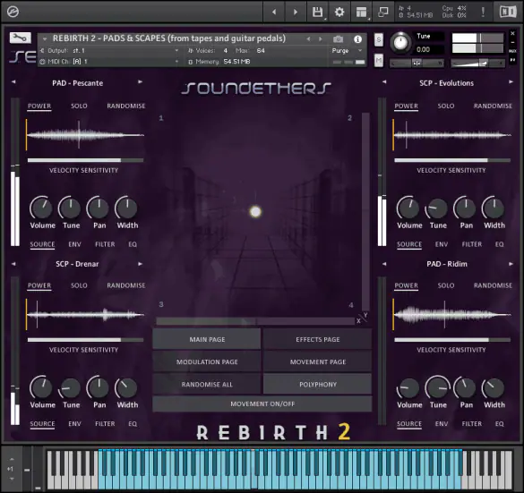Image resolution: width=524 pixels, height=493 pixels.
Task: Load previous sound for SCP - Evolutions
Action: click(x=384, y=82)
